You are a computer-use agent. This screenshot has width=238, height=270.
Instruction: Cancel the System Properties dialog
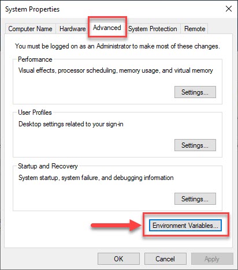(165, 259)
